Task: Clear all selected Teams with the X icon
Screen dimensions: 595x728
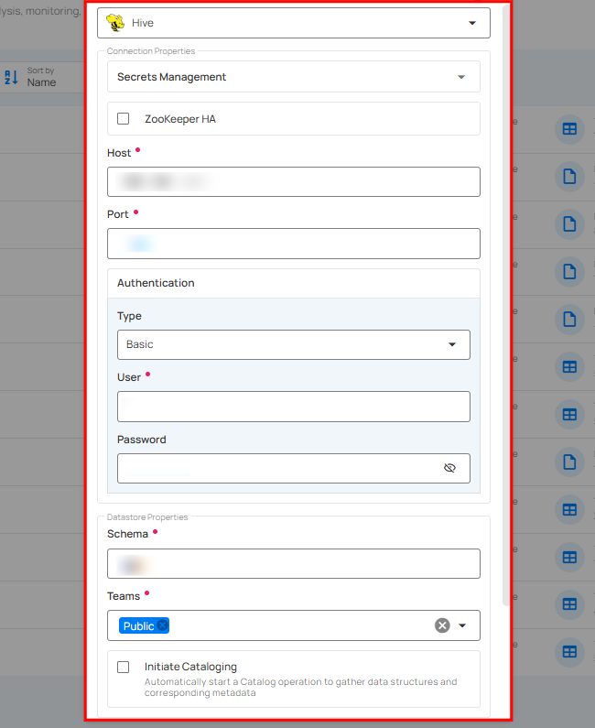Action: [442, 625]
